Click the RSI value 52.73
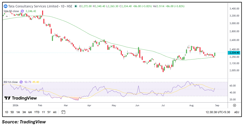The image size is (244, 126). 28,82
